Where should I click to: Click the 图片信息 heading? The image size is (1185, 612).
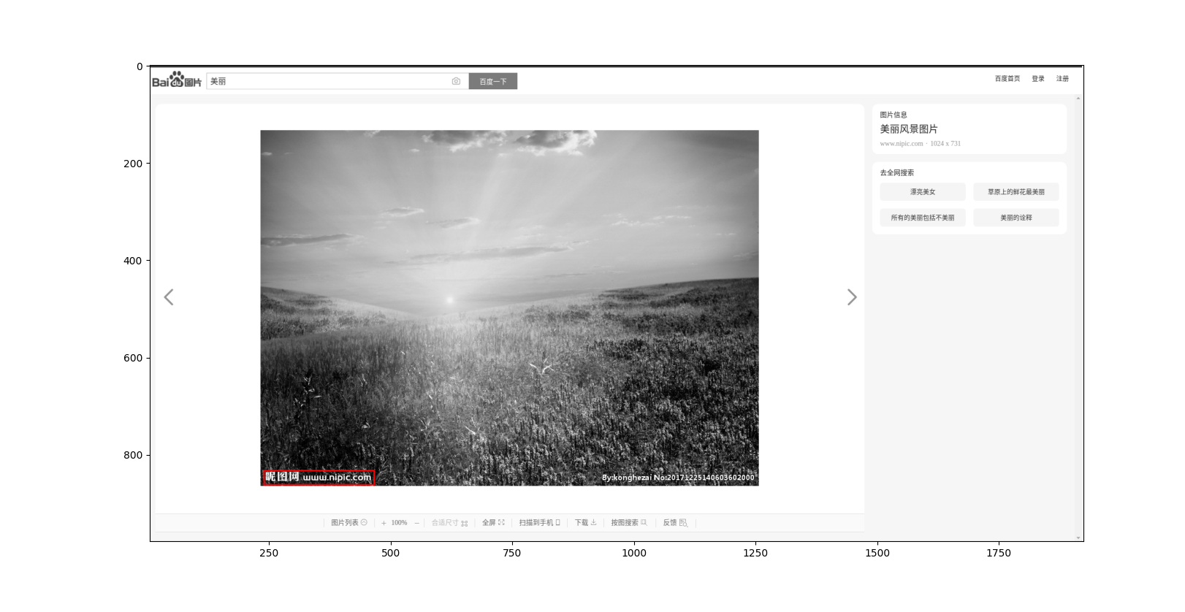click(893, 115)
